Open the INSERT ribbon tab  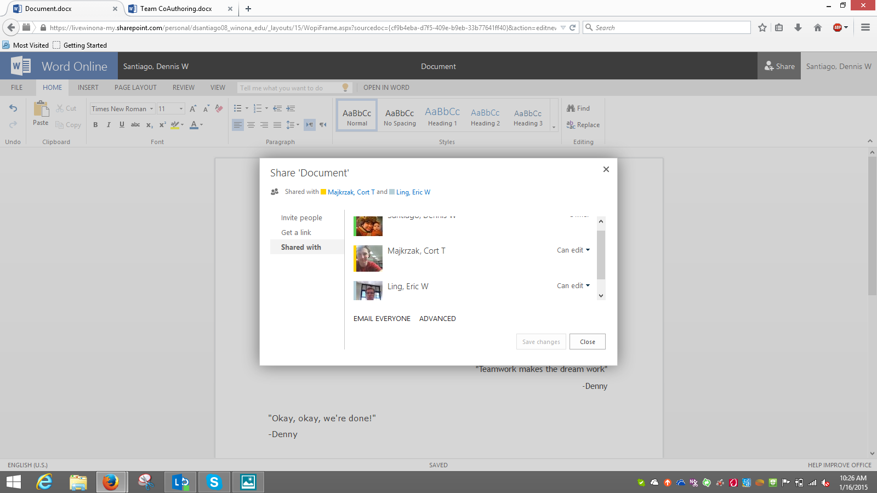click(x=88, y=88)
